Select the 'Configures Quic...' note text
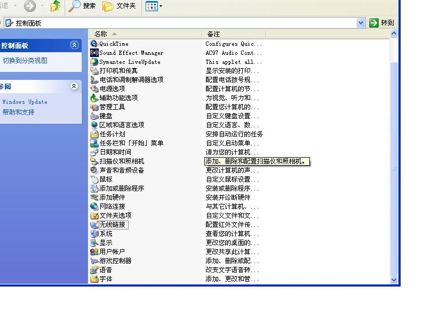Screen dimensions: 423x311 (234, 44)
